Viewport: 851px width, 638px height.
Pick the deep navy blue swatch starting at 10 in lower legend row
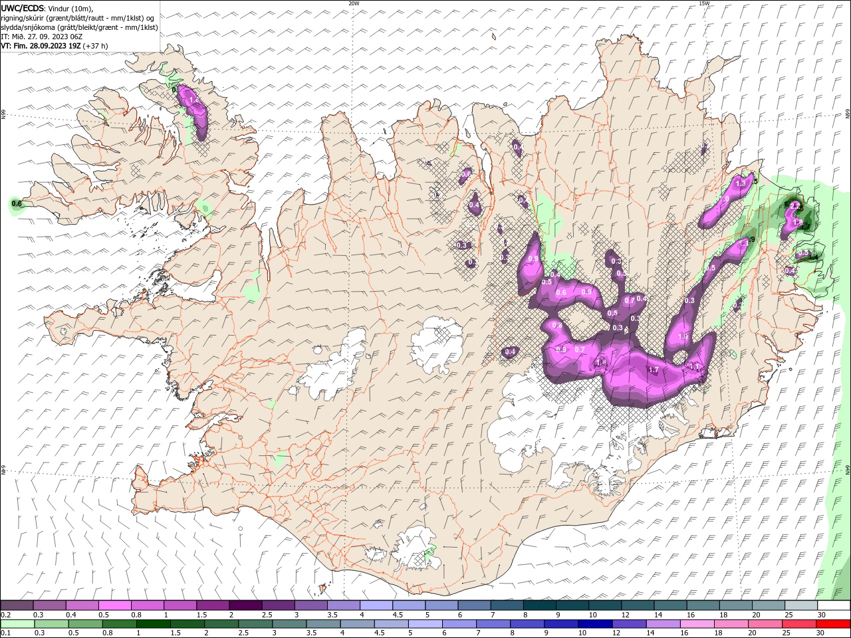click(x=596, y=624)
